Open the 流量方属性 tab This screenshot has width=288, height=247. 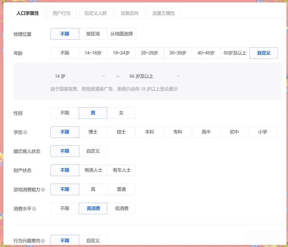coord(164,13)
